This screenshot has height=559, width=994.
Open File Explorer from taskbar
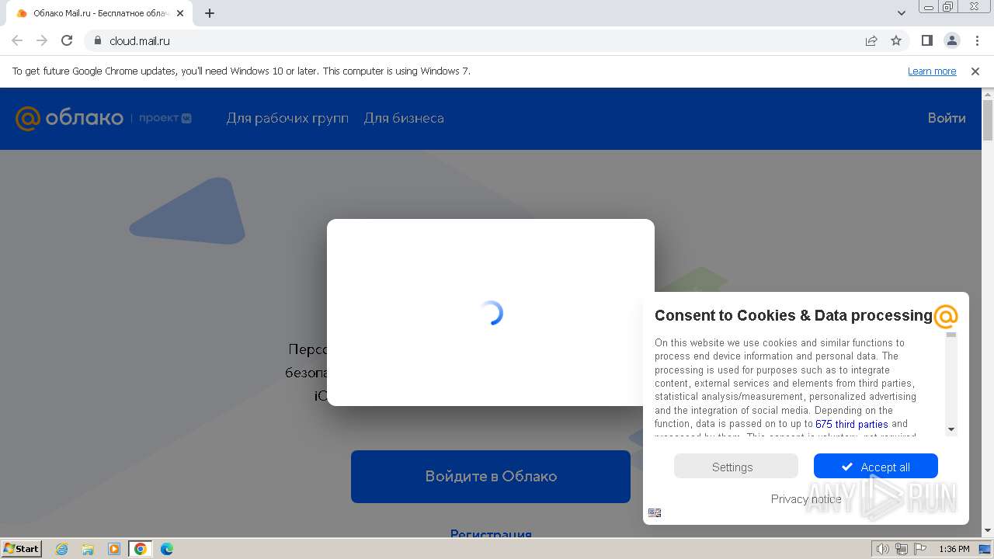(88, 549)
